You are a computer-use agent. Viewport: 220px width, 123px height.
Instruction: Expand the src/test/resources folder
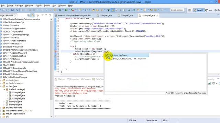click(1, 108)
